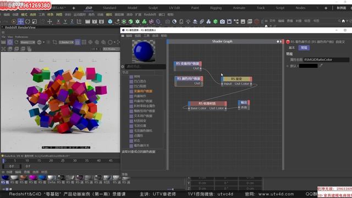Click the Live Selection circle tool icon
The width and height of the screenshot is (352, 198).
[x=14, y=21]
